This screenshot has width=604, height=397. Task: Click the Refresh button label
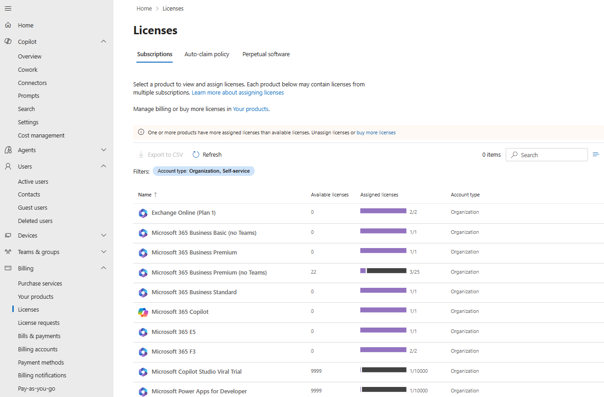[x=212, y=154]
